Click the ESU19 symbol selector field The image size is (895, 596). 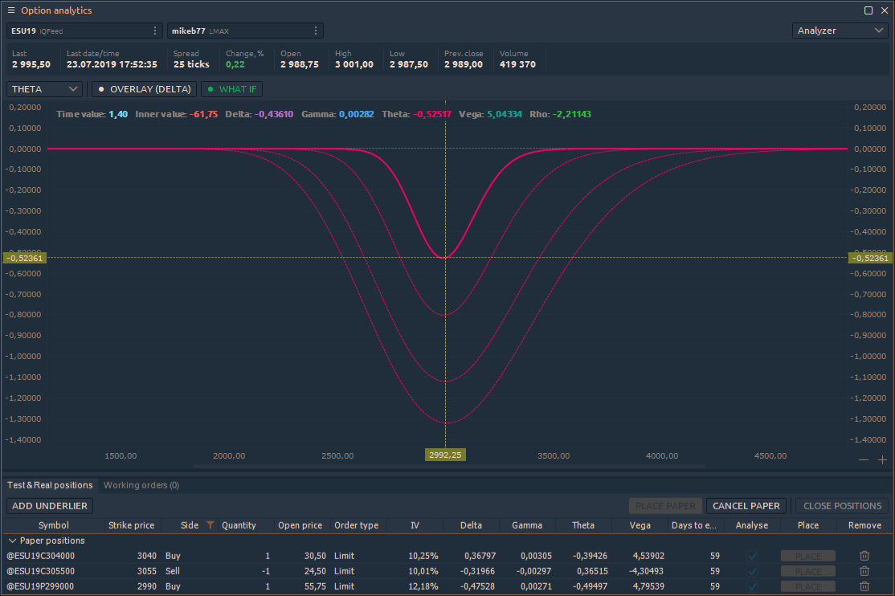[84, 31]
